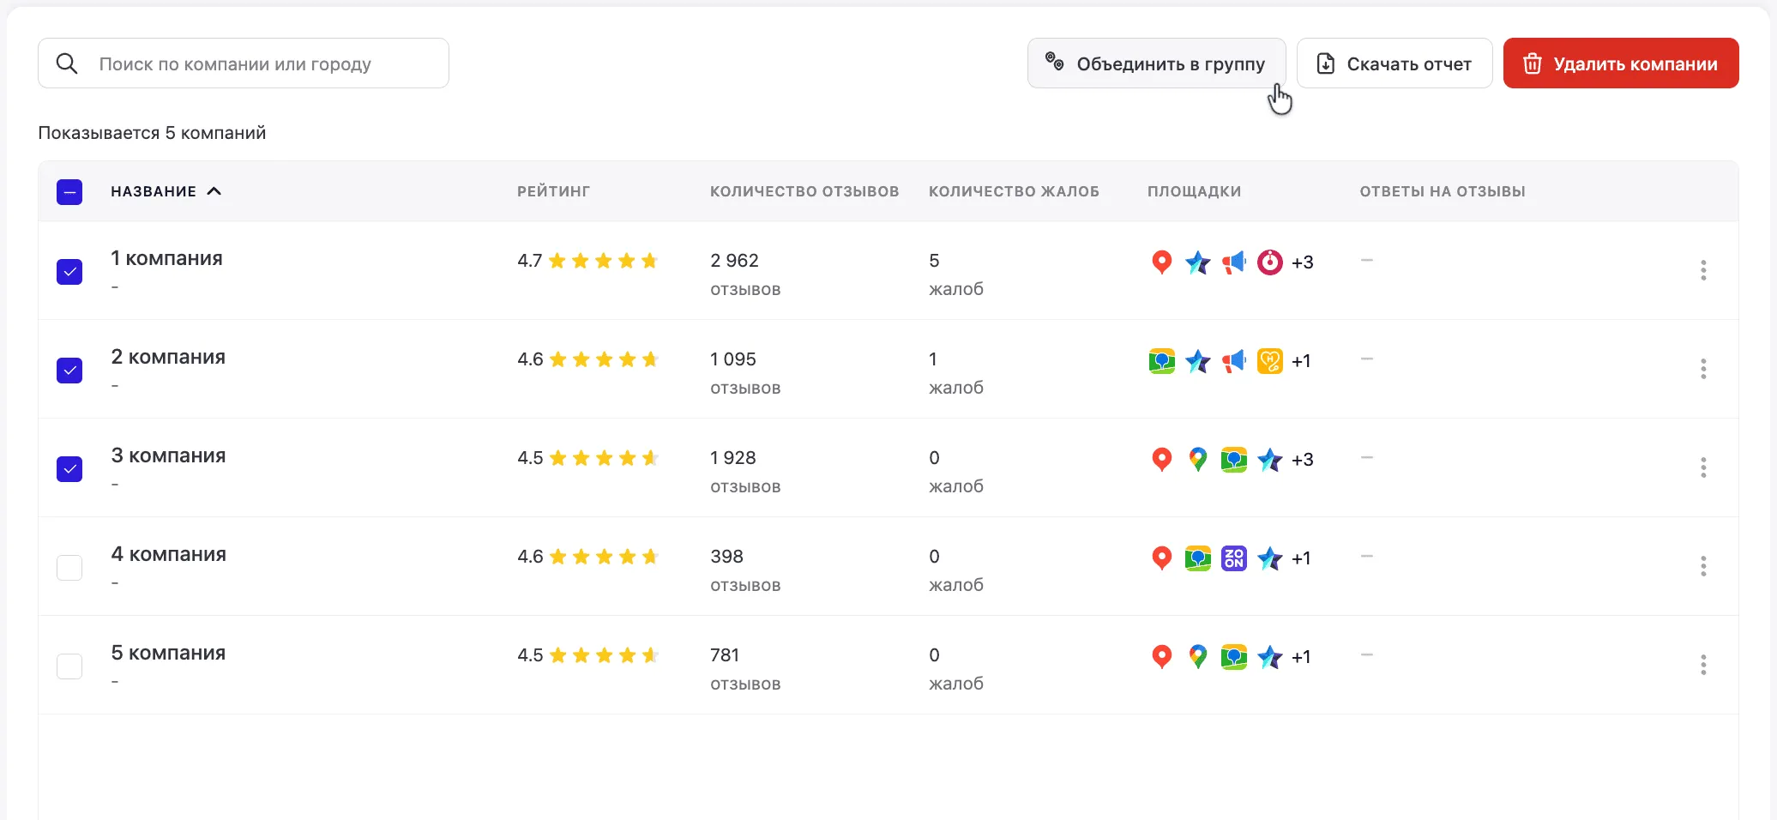Click green map chat icon in 4 компания row
The height and width of the screenshot is (820, 1777).
coord(1197,558)
